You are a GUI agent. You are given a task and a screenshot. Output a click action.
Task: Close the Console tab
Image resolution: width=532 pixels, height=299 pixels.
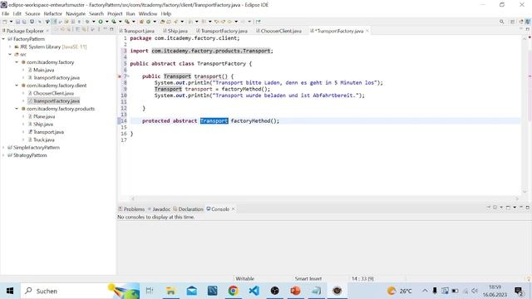pyautogui.click(x=233, y=209)
